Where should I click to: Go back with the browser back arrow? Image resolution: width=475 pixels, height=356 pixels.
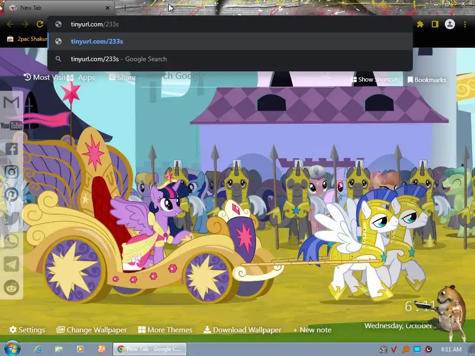(x=10, y=24)
